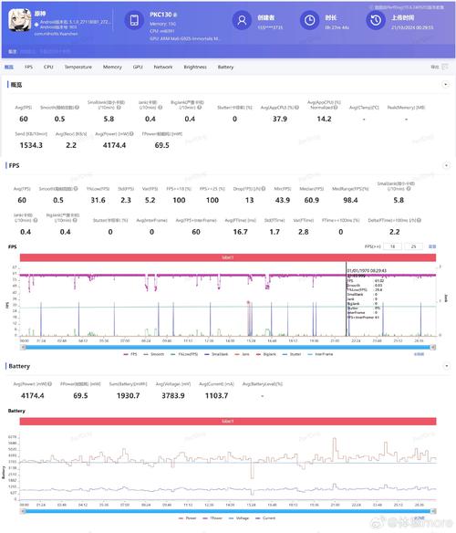
Task: Click the export text button
Action: click(x=435, y=67)
